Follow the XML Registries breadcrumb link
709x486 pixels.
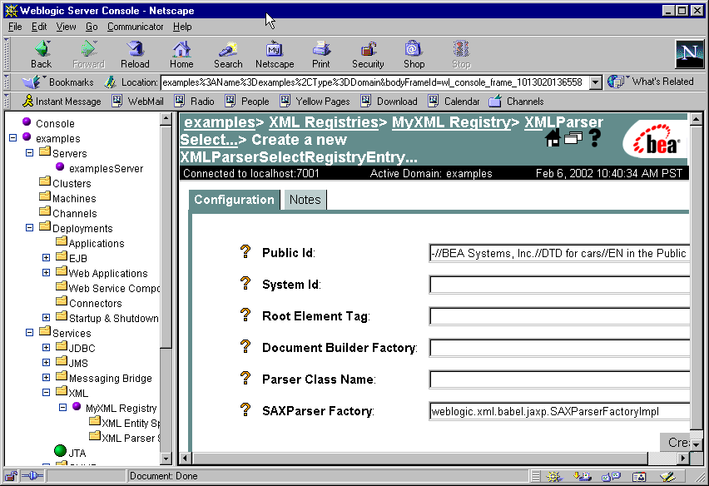[324, 122]
